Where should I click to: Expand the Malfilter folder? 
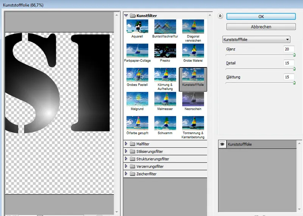click(126, 144)
